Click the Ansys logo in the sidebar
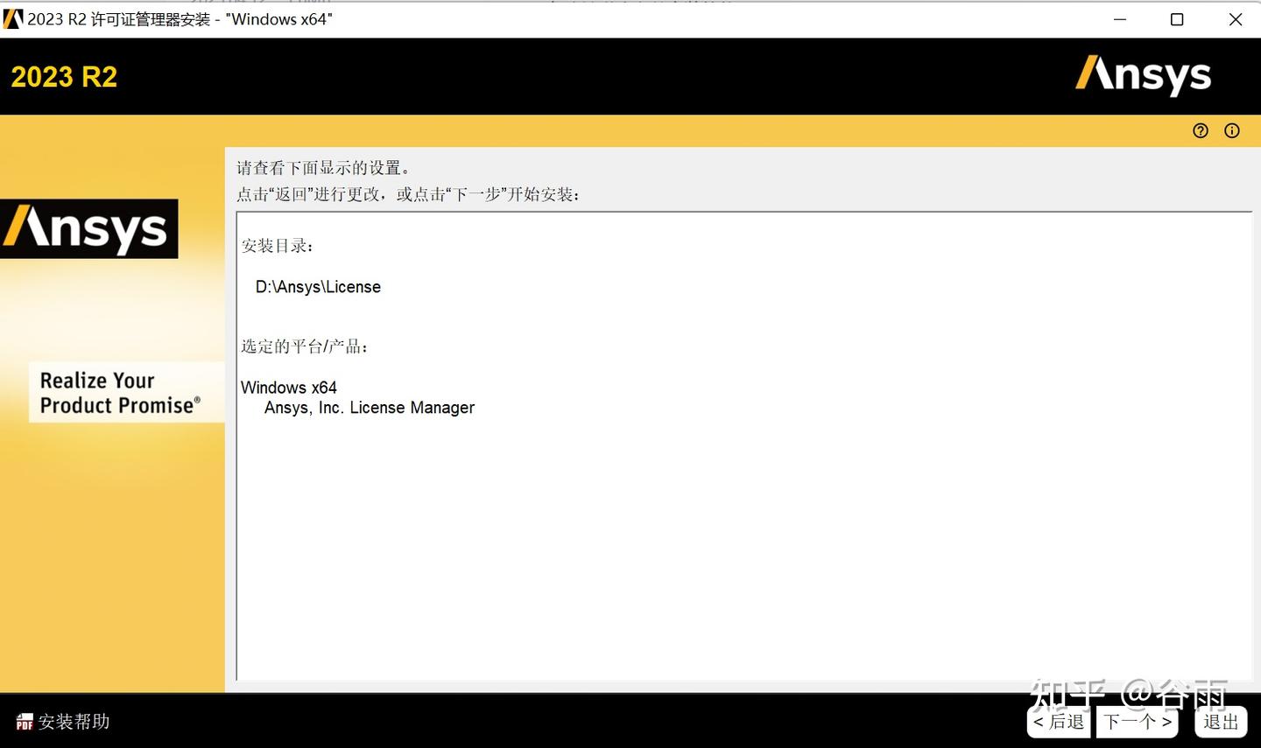Viewport: 1261px width, 748px height. [88, 228]
